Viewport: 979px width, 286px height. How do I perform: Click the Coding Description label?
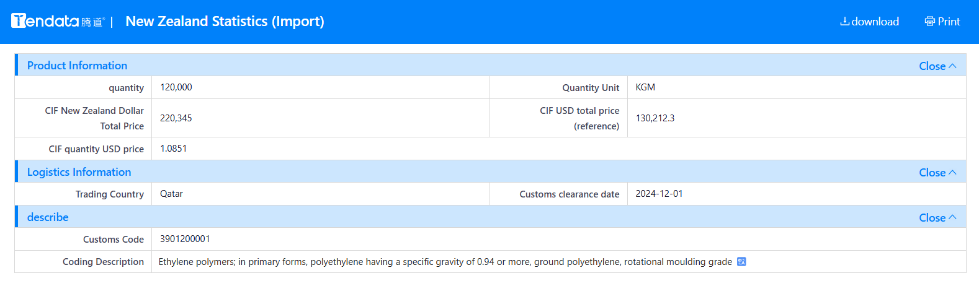tap(103, 262)
